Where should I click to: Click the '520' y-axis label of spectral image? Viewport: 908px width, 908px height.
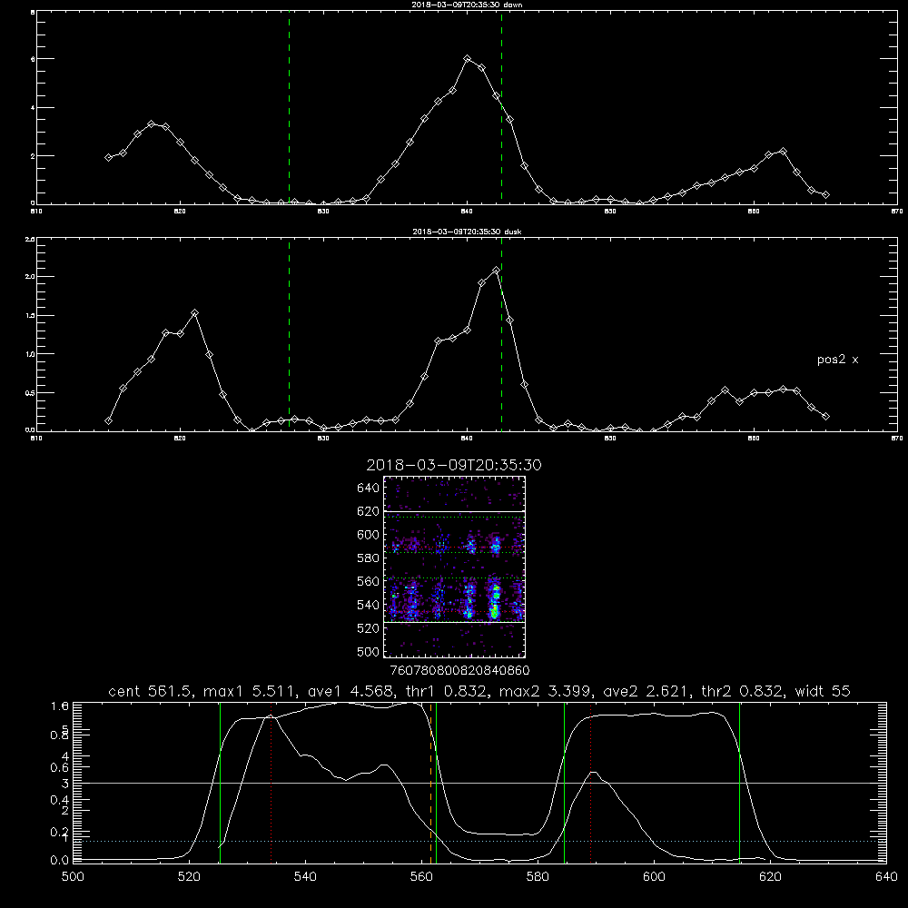point(369,628)
